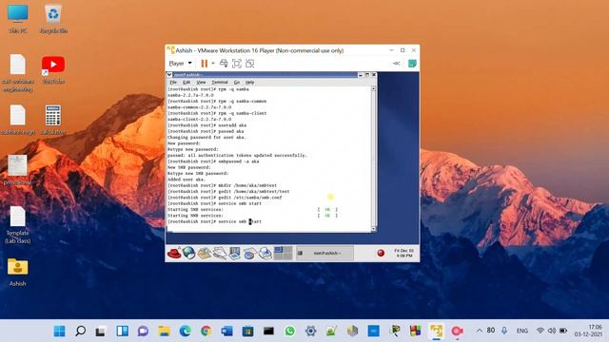Click the 'Added user aka.' output line
This screenshot has width=609, height=342.
[x=187, y=180]
